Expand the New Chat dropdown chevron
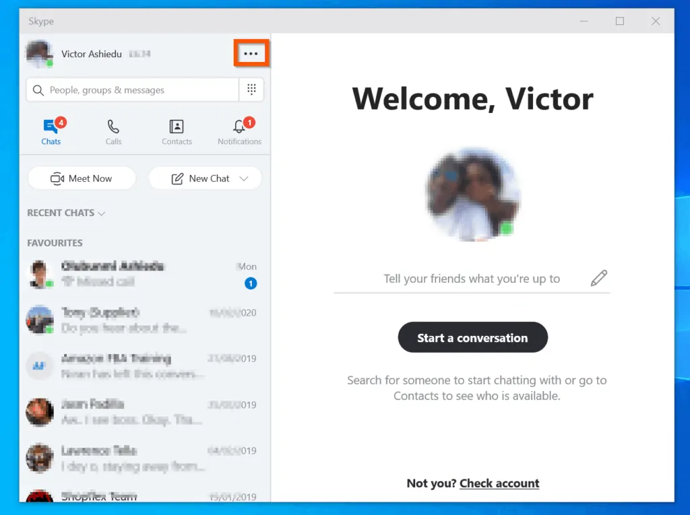This screenshot has width=690, height=515. (x=244, y=178)
